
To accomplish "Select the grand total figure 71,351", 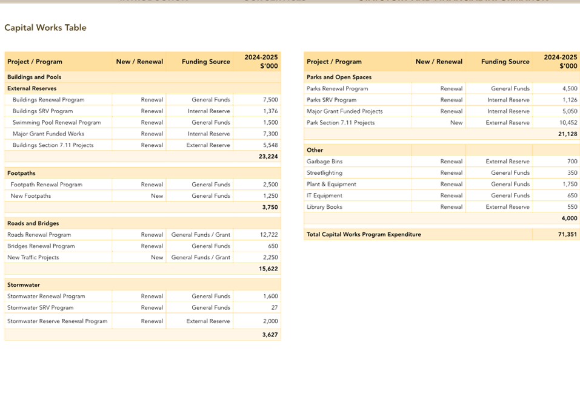I will point(568,235).
